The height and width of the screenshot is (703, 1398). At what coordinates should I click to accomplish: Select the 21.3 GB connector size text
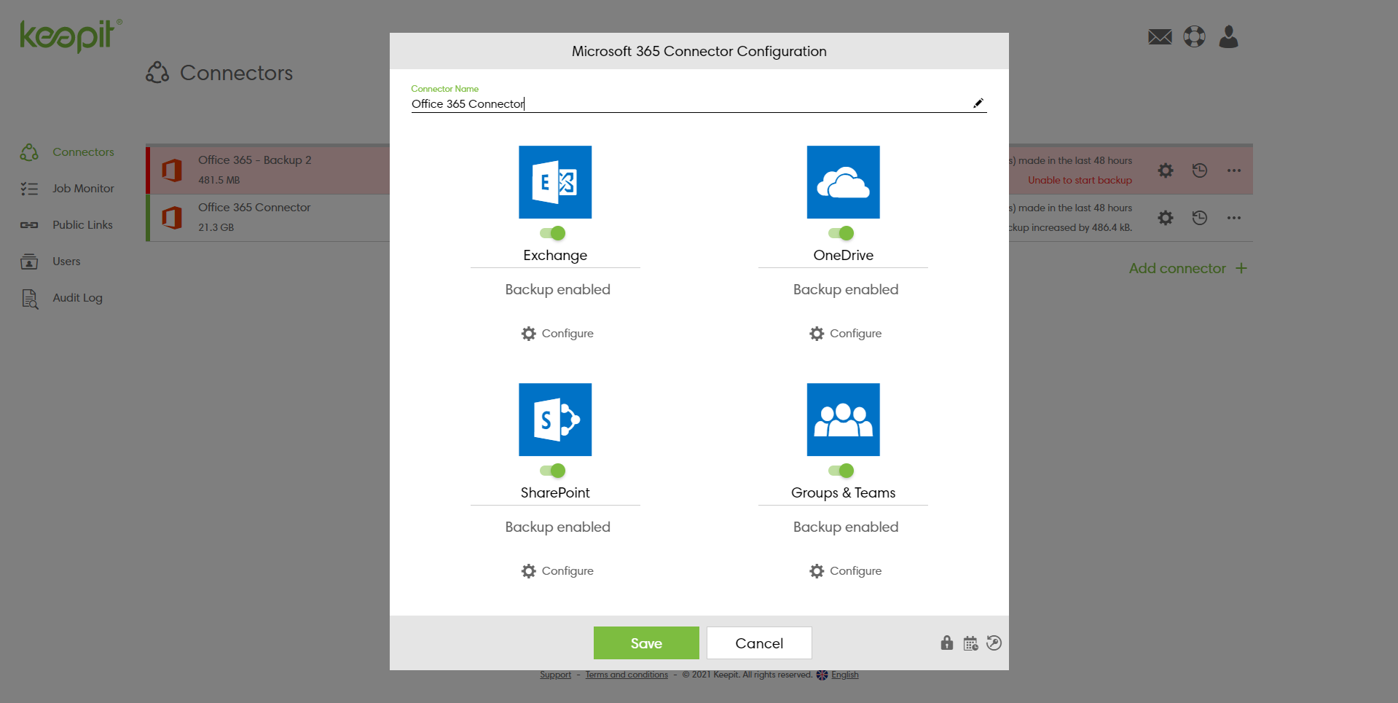click(x=216, y=227)
